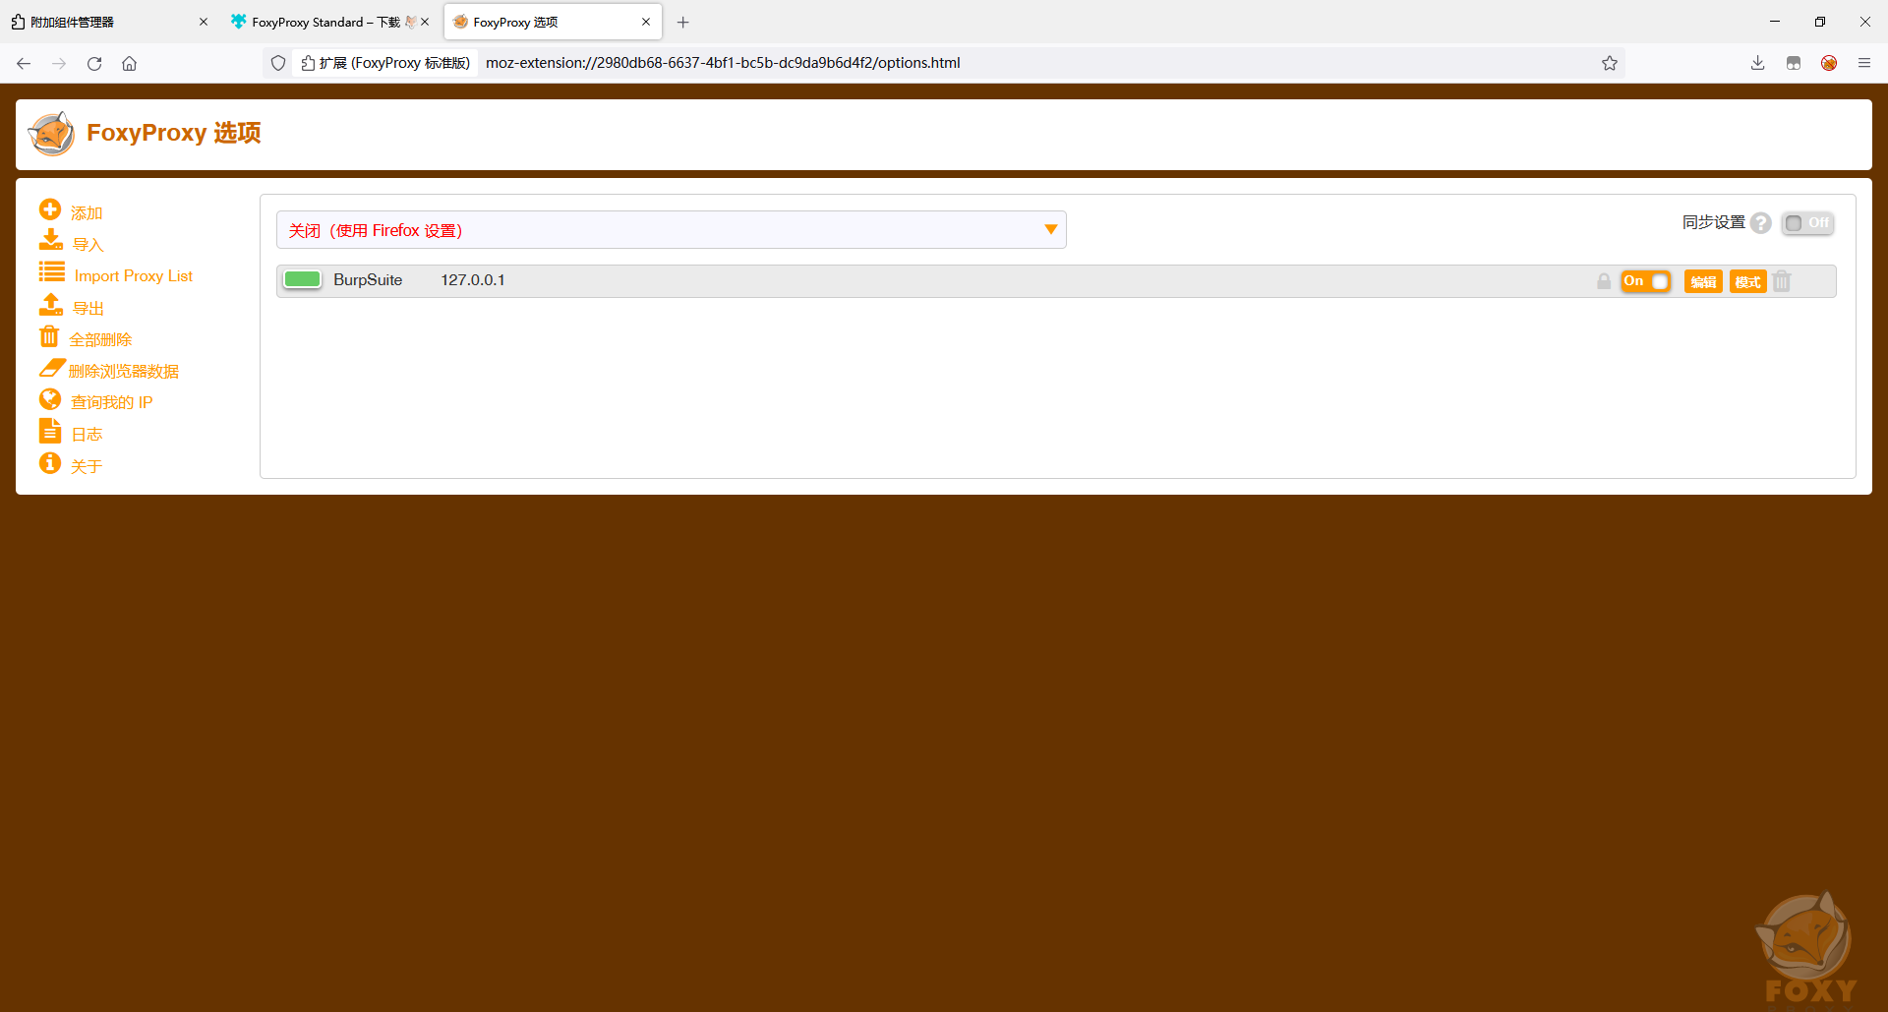Click the 导入 link in sidebar

(x=88, y=245)
